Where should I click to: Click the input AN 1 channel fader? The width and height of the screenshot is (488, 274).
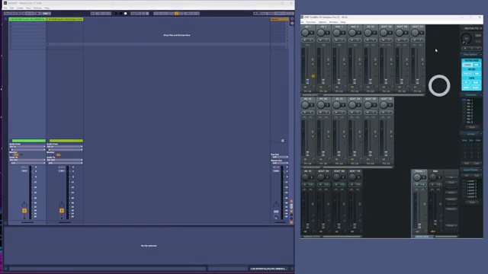pyautogui.click(x=307, y=81)
